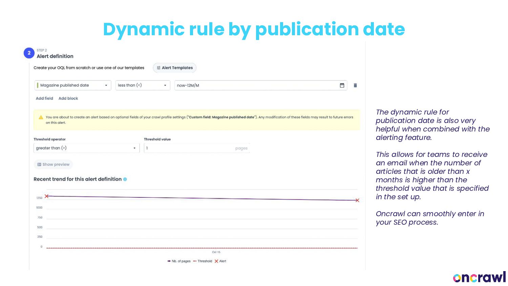Expand the less than (<) operator dropdown

coord(143,85)
